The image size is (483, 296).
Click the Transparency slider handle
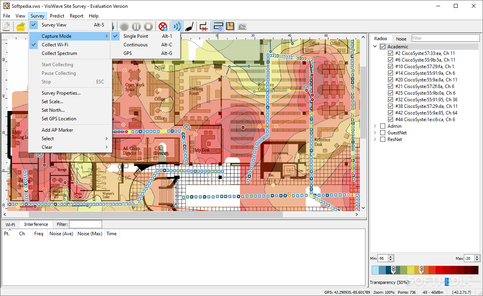(x=446, y=282)
